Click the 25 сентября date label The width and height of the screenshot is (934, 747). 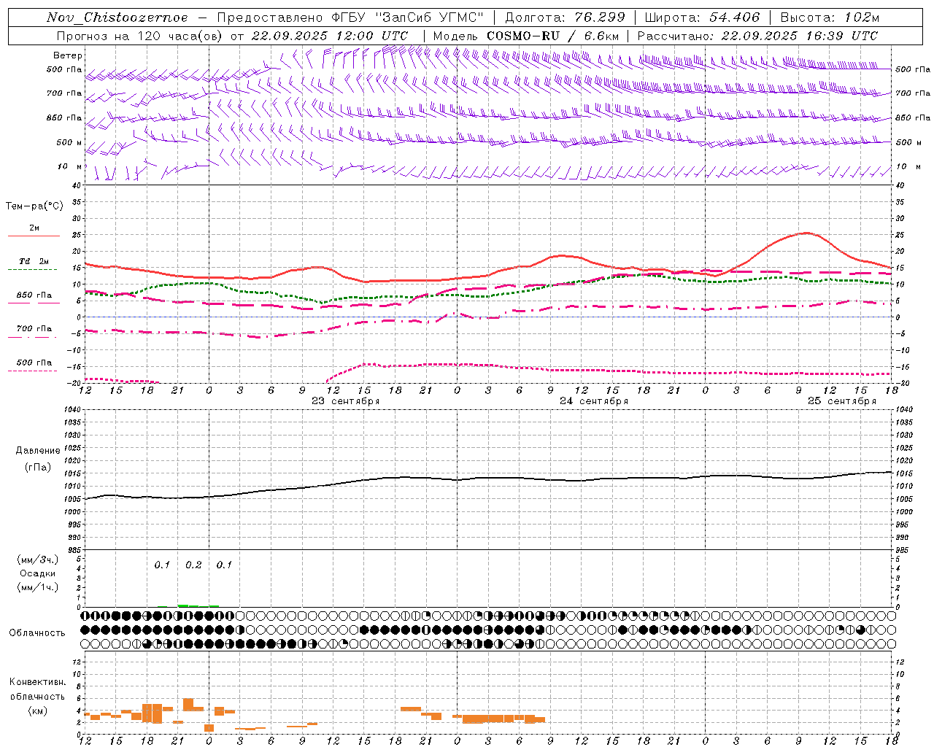[842, 401]
